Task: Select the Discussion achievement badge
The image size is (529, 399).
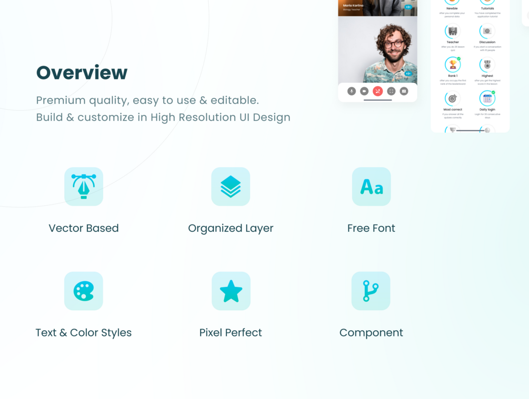Action: click(487, 32)
